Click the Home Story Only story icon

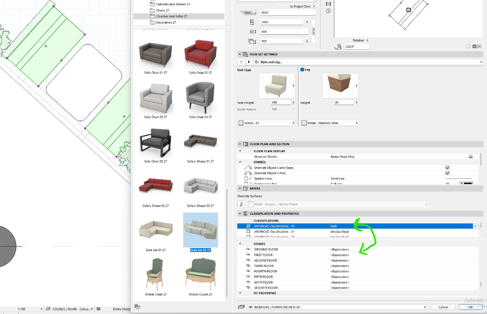470,157
